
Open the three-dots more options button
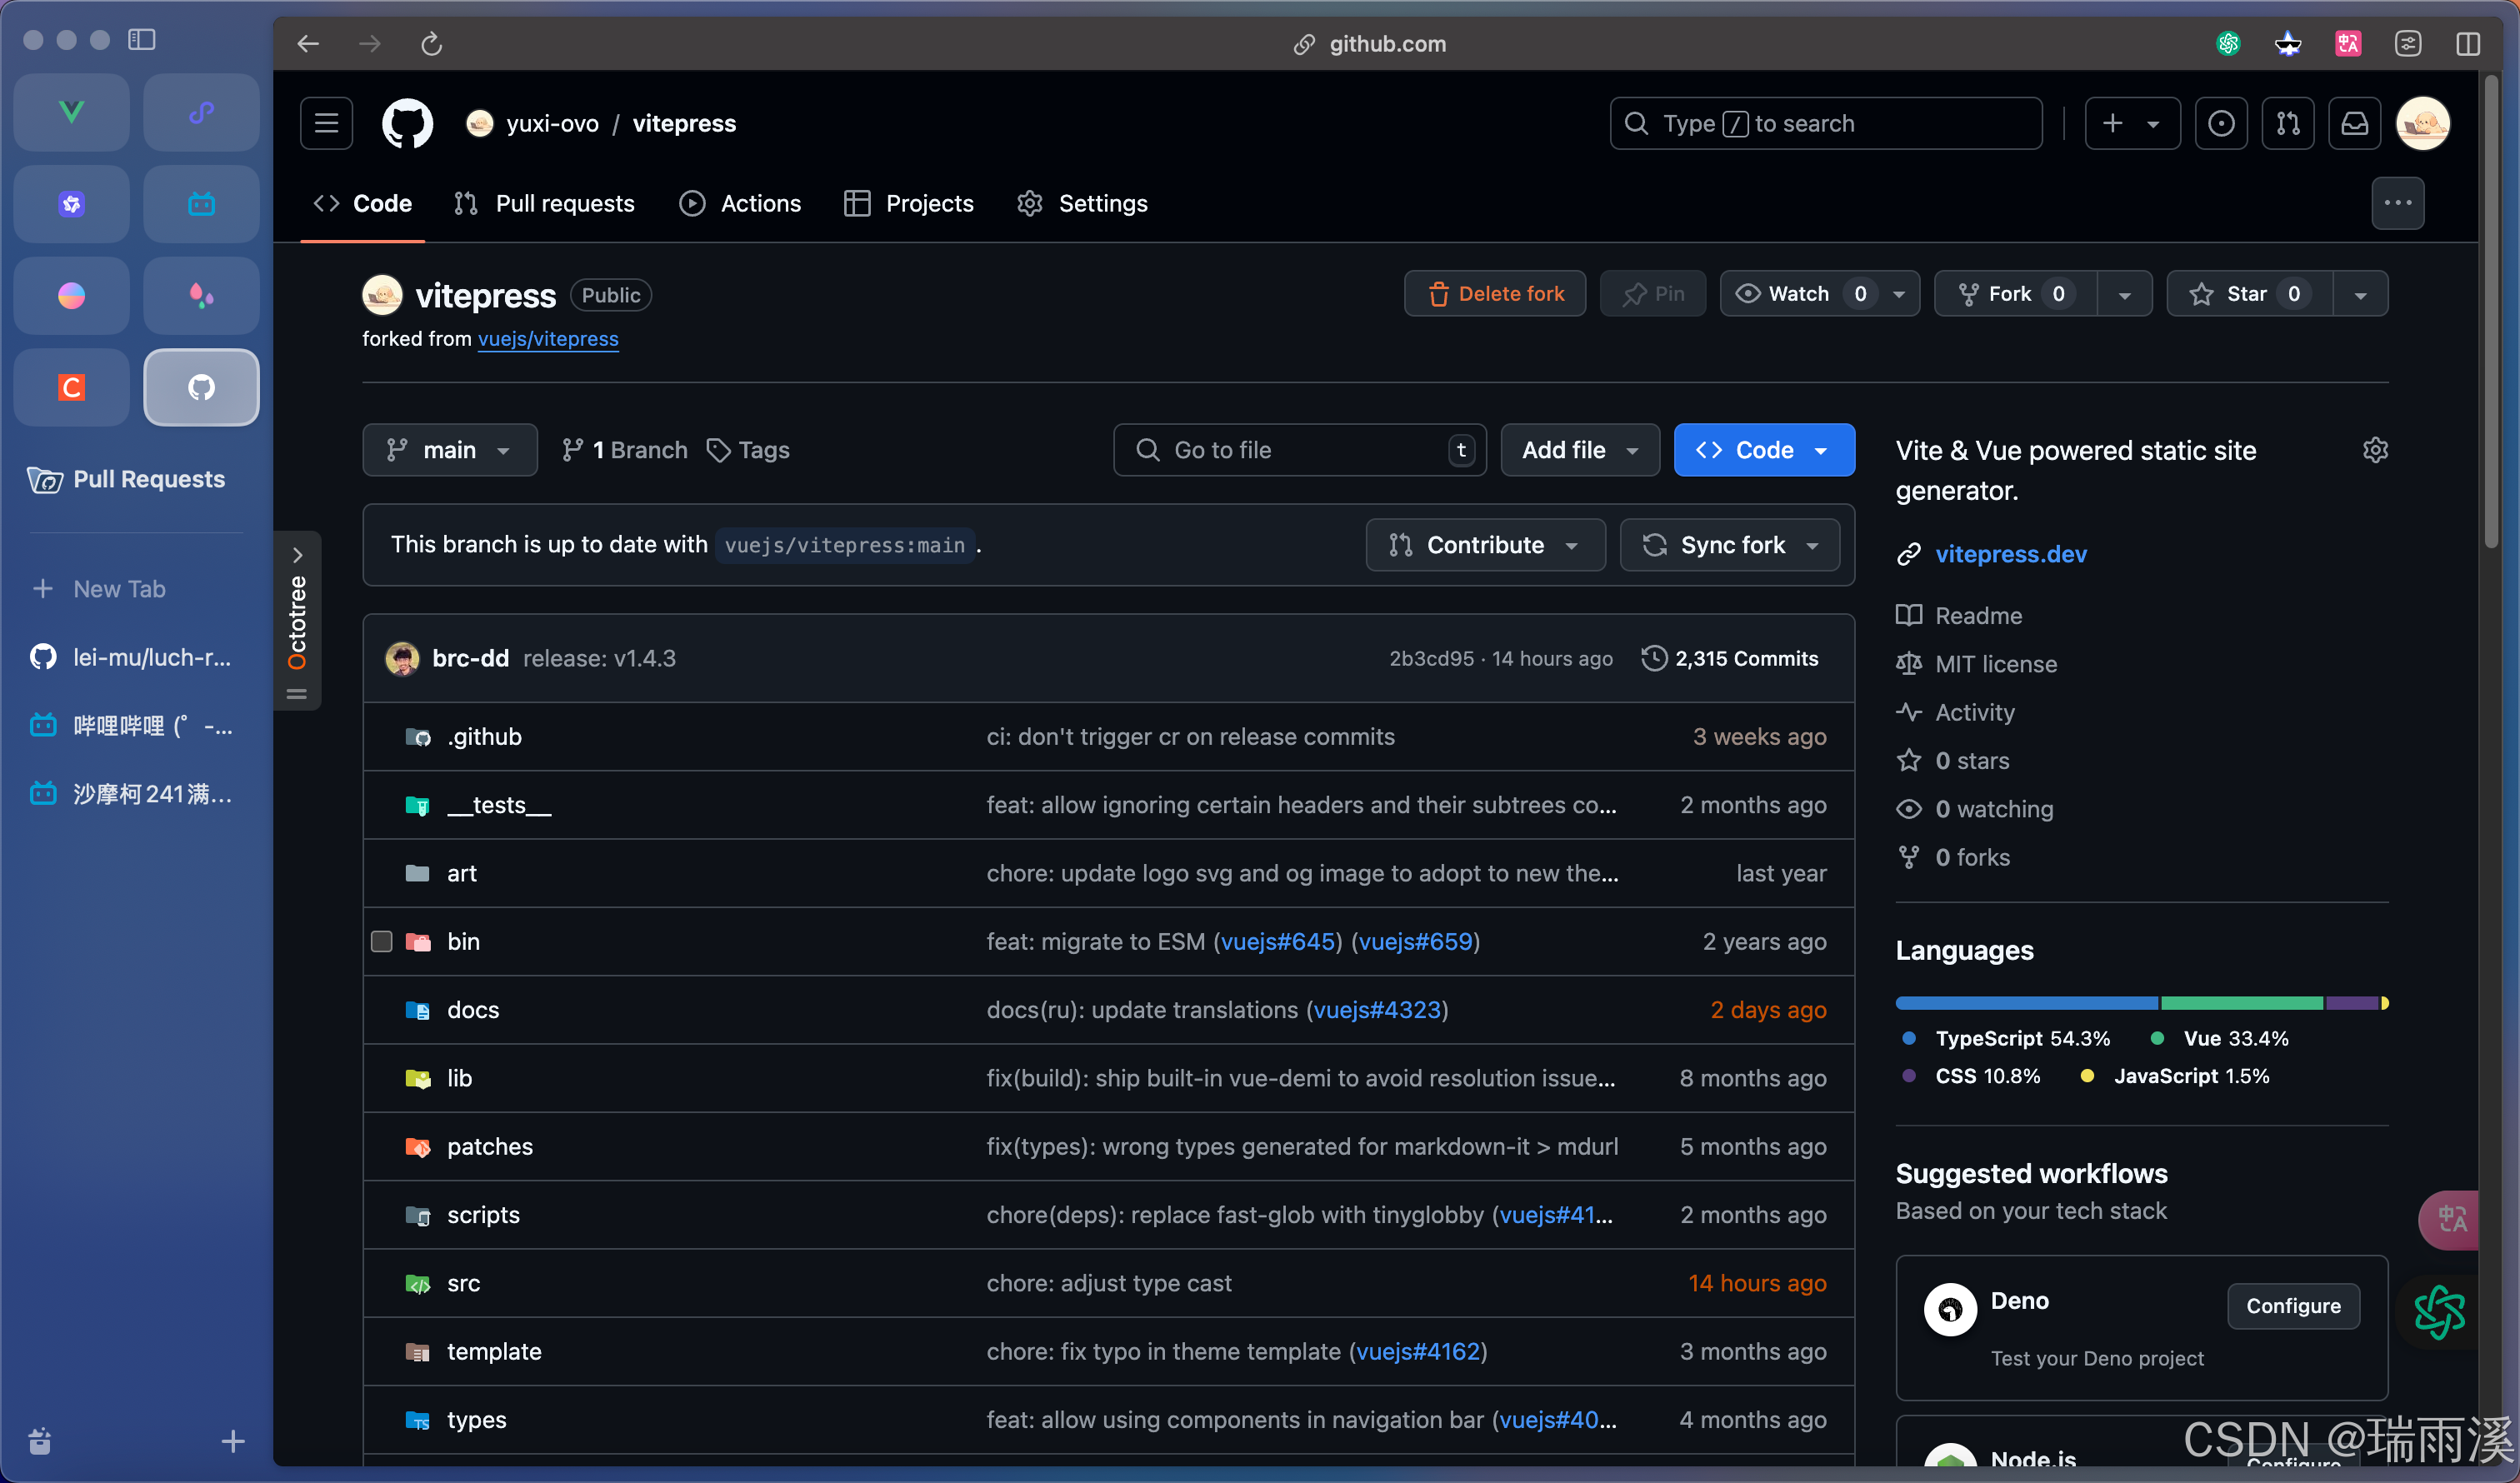pos(2397,203)
